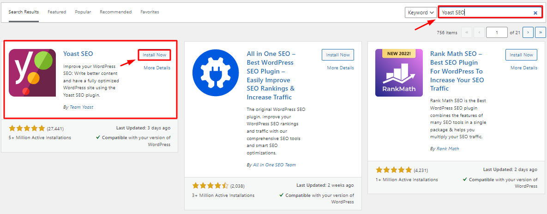This screenshot has width=547, height=214.
Task: Select the Yoast SEO star rating
Action: pyautogui.click(x=27, y=128)
